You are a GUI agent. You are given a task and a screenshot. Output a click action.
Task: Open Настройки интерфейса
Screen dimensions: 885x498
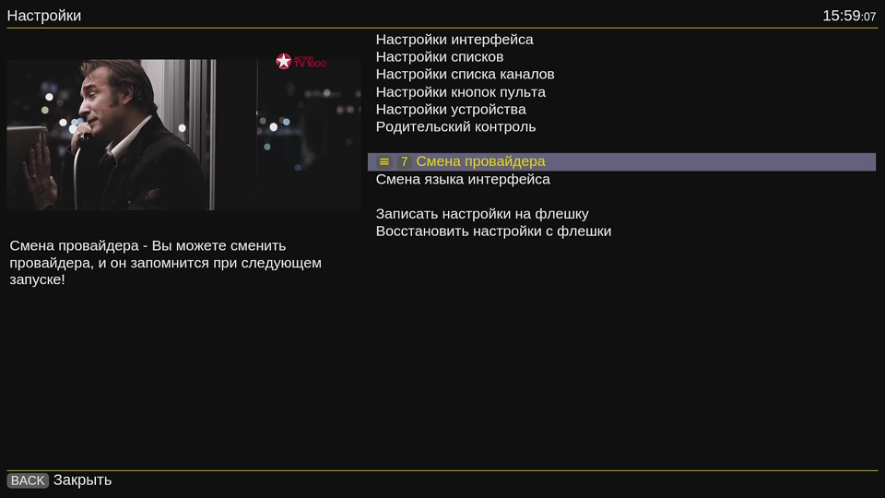(x=454, y=40)
